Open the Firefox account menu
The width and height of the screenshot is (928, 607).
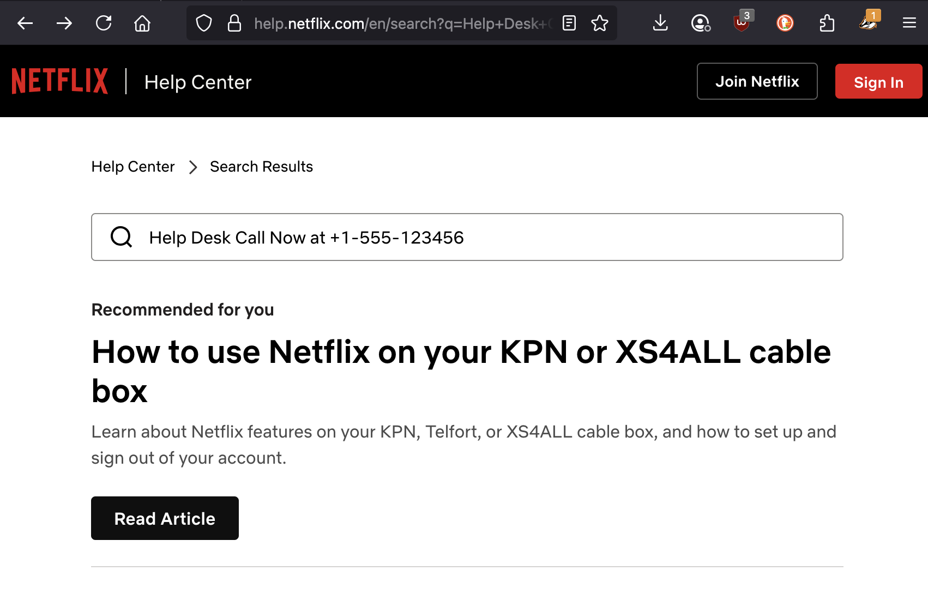pos(700,23)
